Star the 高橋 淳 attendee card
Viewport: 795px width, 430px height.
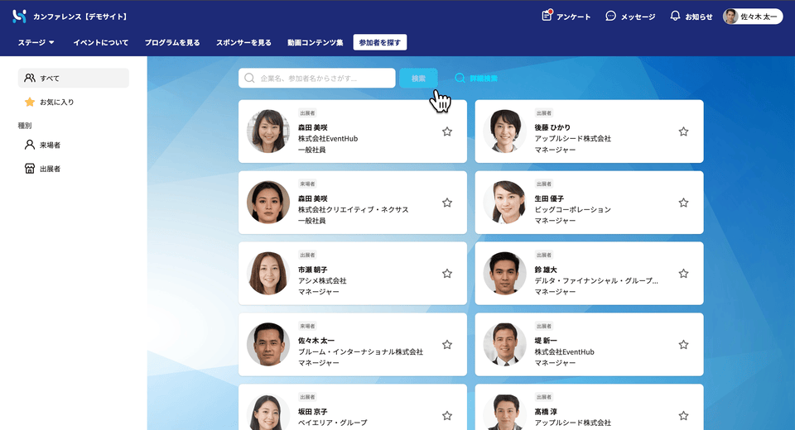(x=683, y=415)
